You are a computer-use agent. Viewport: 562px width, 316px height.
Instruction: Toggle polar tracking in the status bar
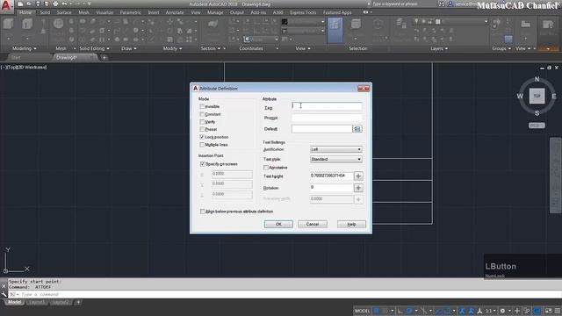coord(409,311)
